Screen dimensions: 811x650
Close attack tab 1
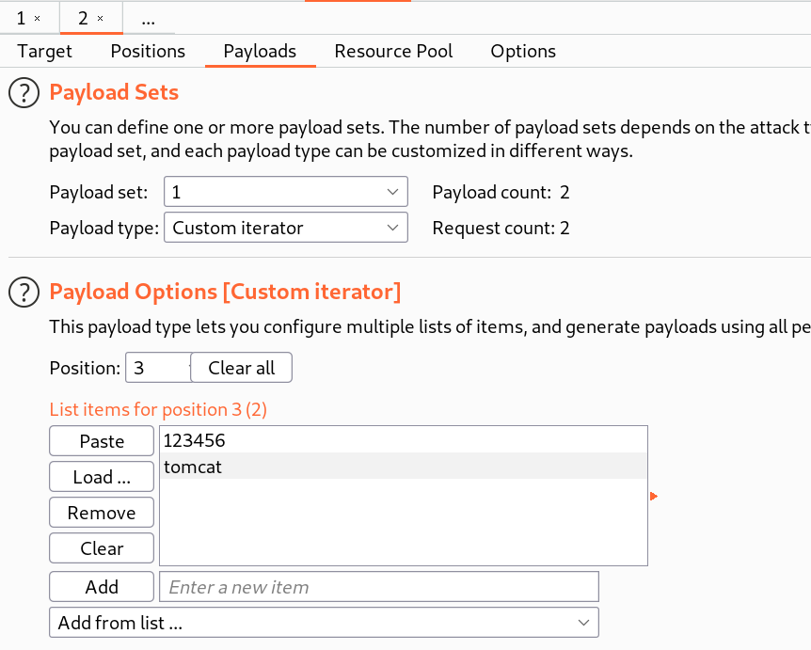tap(37, 19)
